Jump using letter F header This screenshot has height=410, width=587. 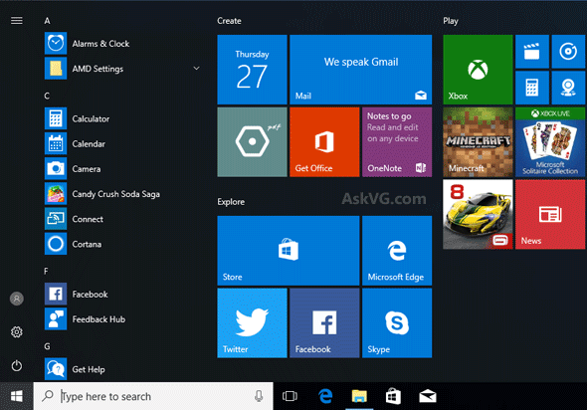pos(46,271)
